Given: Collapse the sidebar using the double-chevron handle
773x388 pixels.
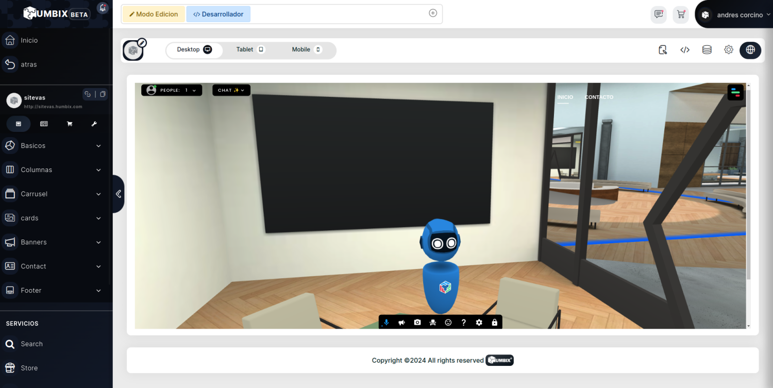Looking at the screenshot, I should pyautogui.click(x=119, y=194).
